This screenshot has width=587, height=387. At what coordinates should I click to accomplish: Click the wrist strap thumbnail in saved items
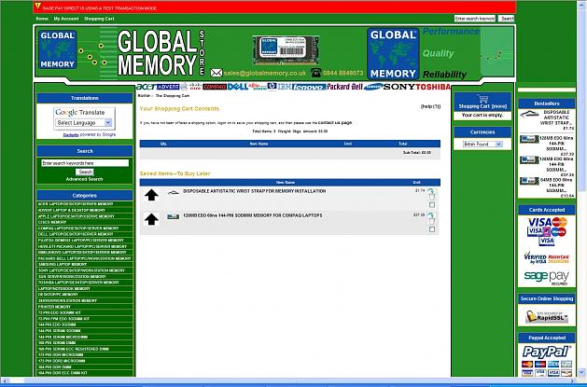(x=173, y=192)
